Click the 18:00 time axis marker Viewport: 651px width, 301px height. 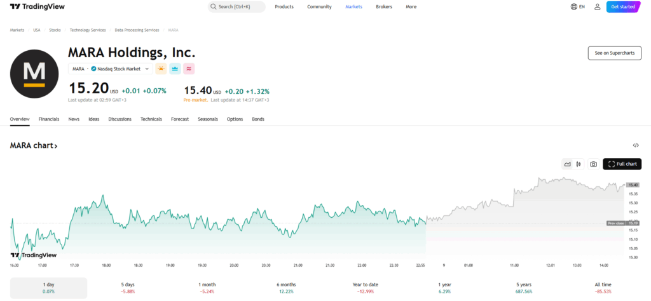pyautogui.click(x=106, y=265)
